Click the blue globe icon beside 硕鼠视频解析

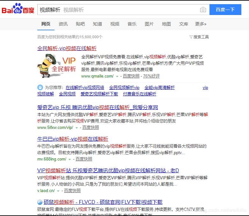pyautogui.click(x=40, y=202)
